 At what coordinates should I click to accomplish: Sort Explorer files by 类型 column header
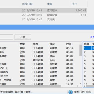pos(50,4)
